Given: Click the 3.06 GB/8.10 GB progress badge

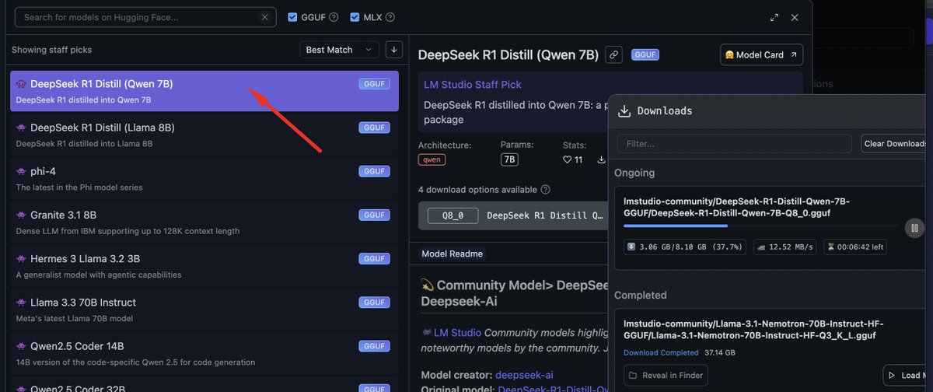Looking at the screenshot, I should [x=685, y=247].
